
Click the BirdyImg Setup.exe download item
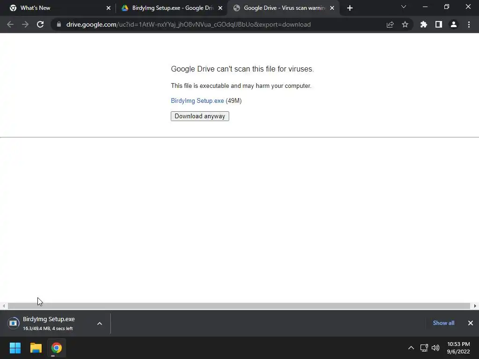(49, 323)
